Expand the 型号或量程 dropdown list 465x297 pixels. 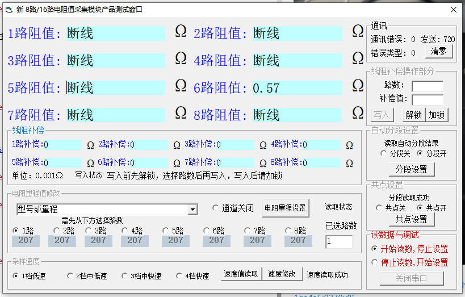point(192,210)
